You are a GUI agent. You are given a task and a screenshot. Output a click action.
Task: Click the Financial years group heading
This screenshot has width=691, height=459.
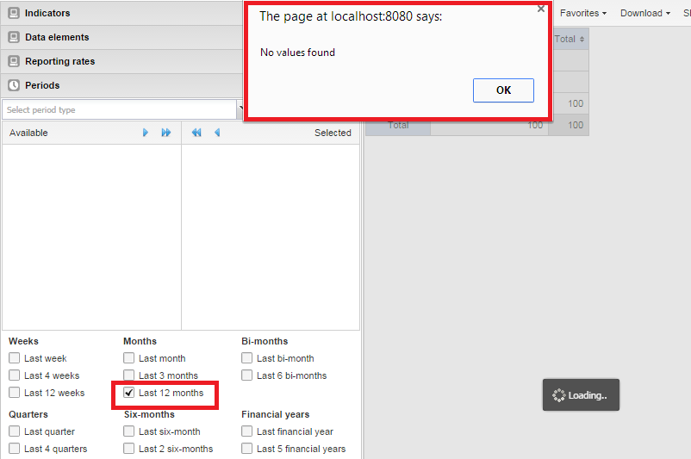(276, 414)
